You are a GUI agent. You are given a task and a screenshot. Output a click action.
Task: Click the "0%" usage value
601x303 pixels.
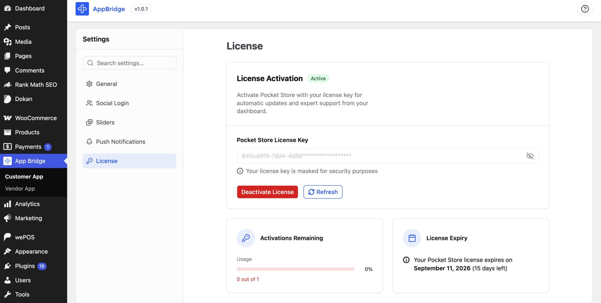369,269
